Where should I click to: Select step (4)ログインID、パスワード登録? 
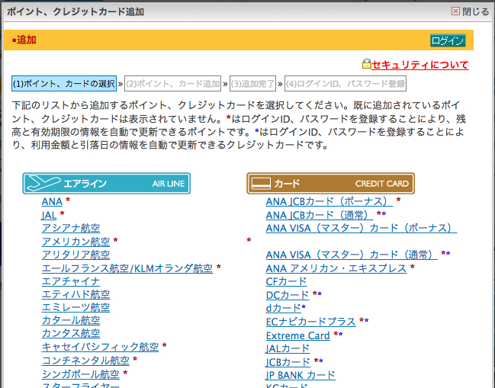click(x=346, y=84)
